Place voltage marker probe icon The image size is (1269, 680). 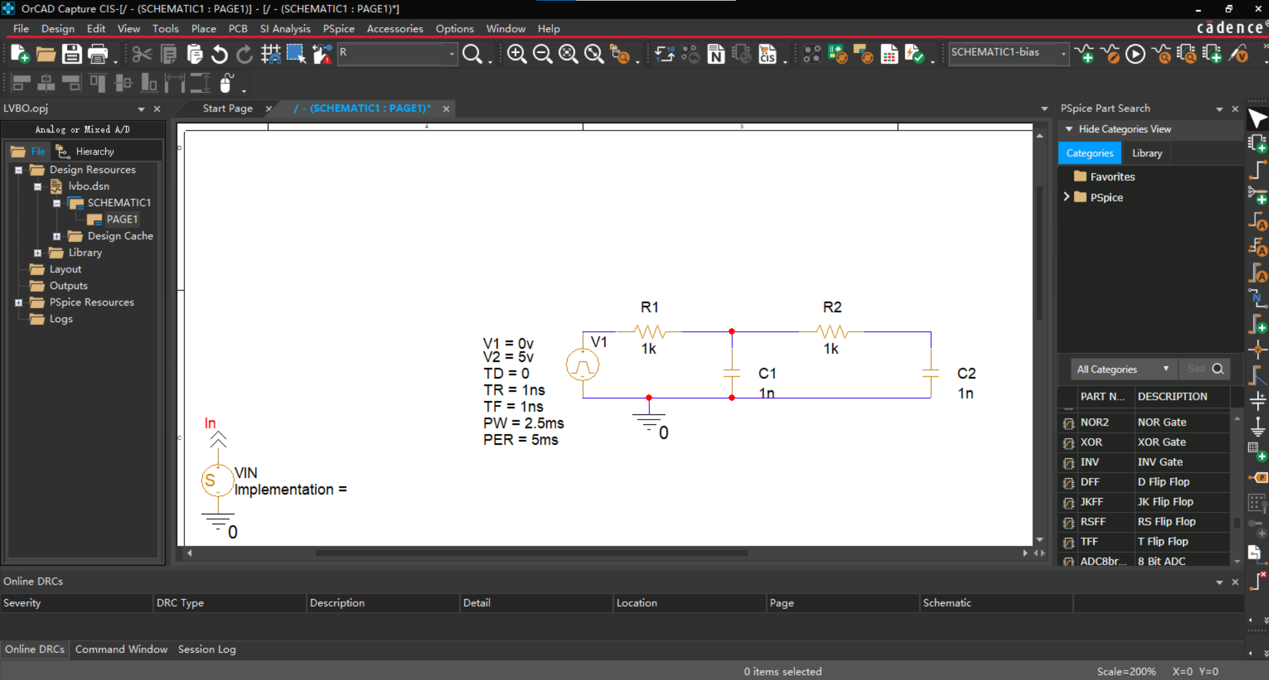tap(1238, 54)
